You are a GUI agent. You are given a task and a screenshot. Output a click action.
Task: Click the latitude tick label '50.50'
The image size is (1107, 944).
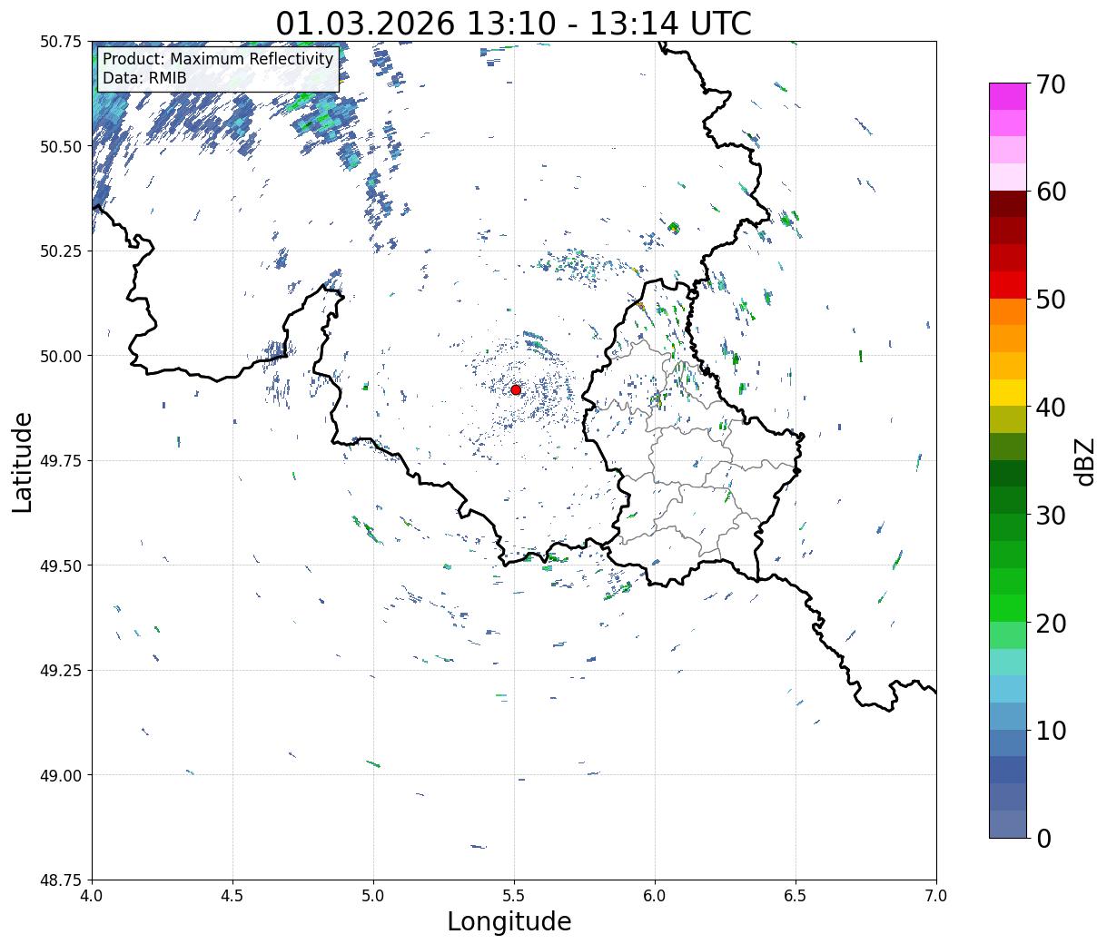[61, 146]
